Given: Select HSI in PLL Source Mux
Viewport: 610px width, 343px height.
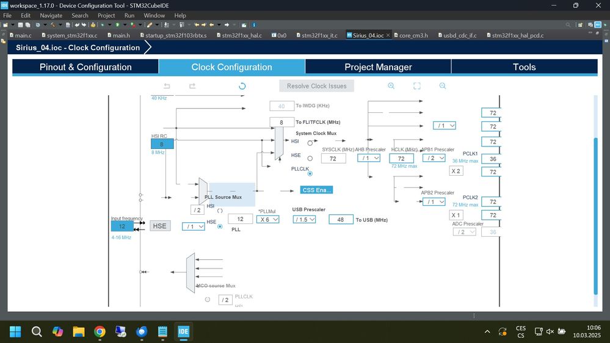Looking at the screenshot, I should [220, 211].
